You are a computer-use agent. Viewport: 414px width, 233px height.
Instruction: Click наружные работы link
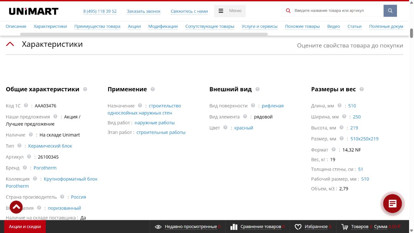155,123
